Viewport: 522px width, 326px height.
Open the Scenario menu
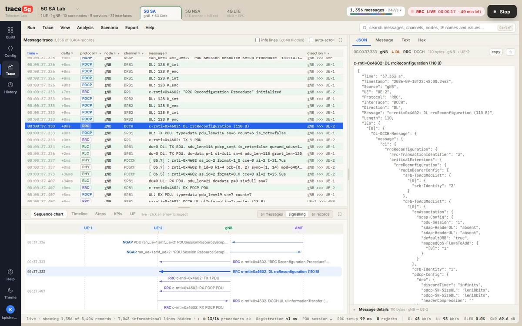click(x=109, y=27)
